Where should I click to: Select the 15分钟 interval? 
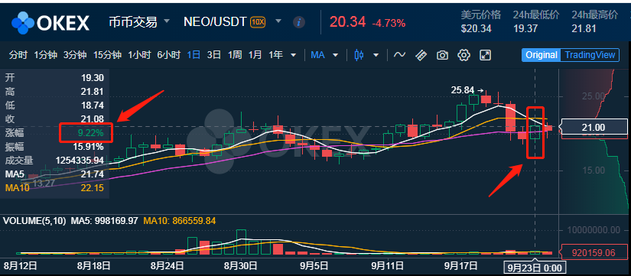click(x=107, y=55)
